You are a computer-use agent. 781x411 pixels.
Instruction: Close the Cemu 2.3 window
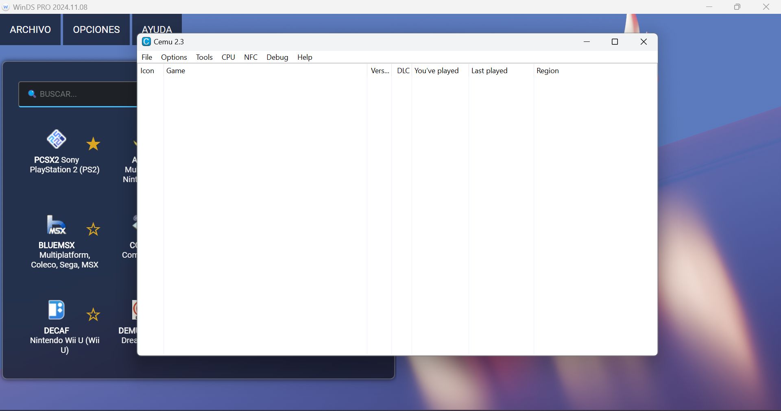click(x=644, y=42)
